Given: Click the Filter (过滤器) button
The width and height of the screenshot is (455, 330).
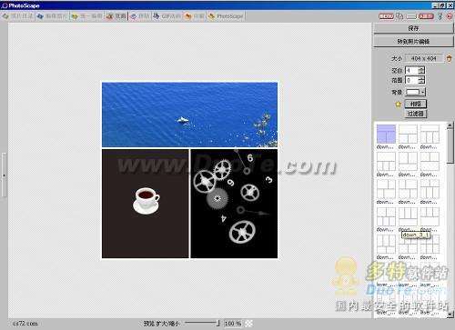Looking at the screenshot, I should [416, 114].
